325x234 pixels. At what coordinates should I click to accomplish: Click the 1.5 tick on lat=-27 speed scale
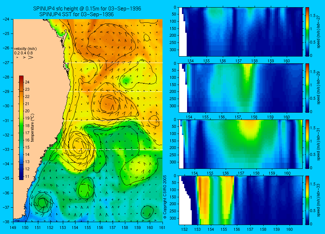pos(313,16)
